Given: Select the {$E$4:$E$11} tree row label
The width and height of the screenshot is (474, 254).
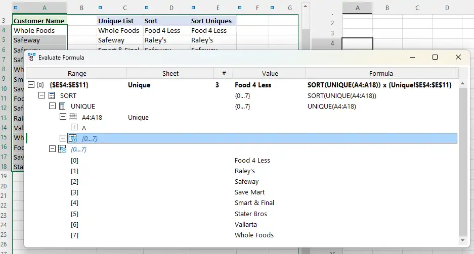Looking at the screenshot, I should click(x=69, y=85).
